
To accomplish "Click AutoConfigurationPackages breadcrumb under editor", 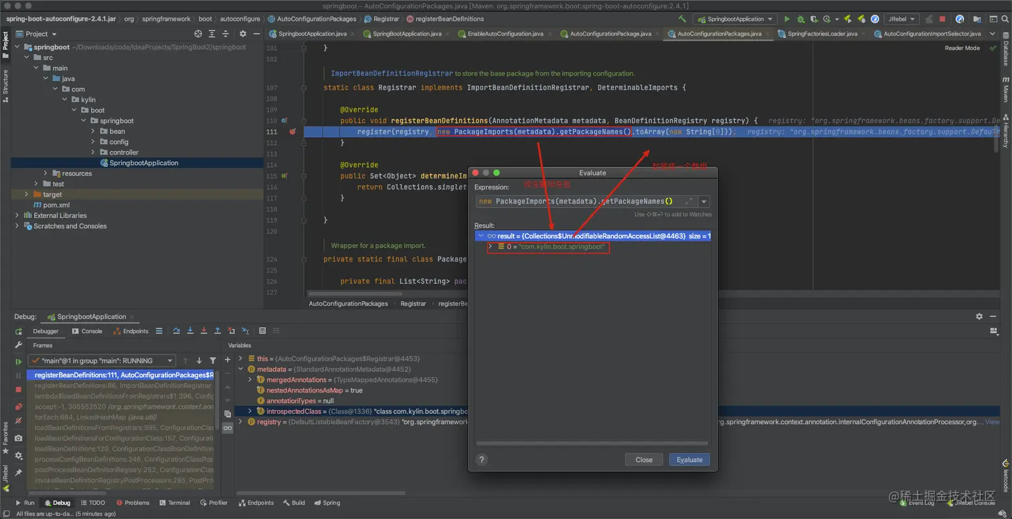I will (x=348, y=303).
